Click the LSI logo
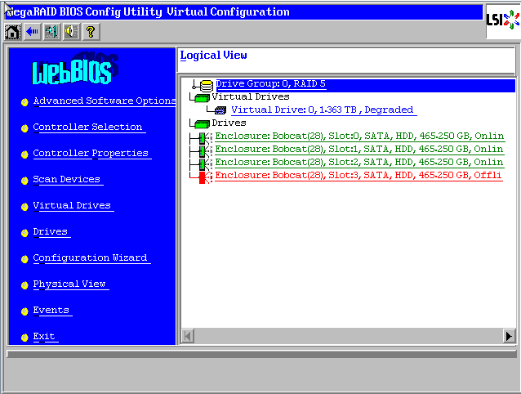Image resolution: width=521 pixels, height=394 pixels. pos(500,20)
